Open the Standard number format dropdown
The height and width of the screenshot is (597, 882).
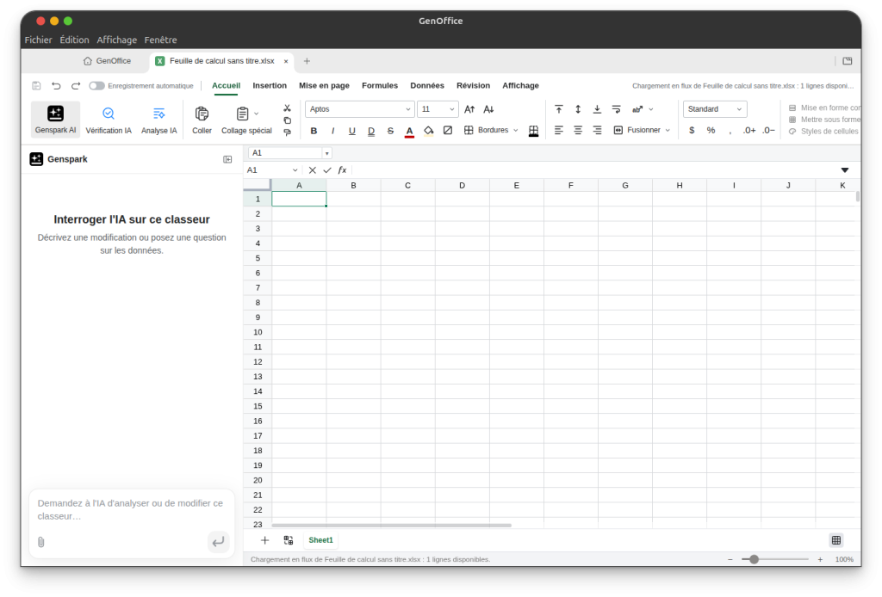click(x=715, y=109)
